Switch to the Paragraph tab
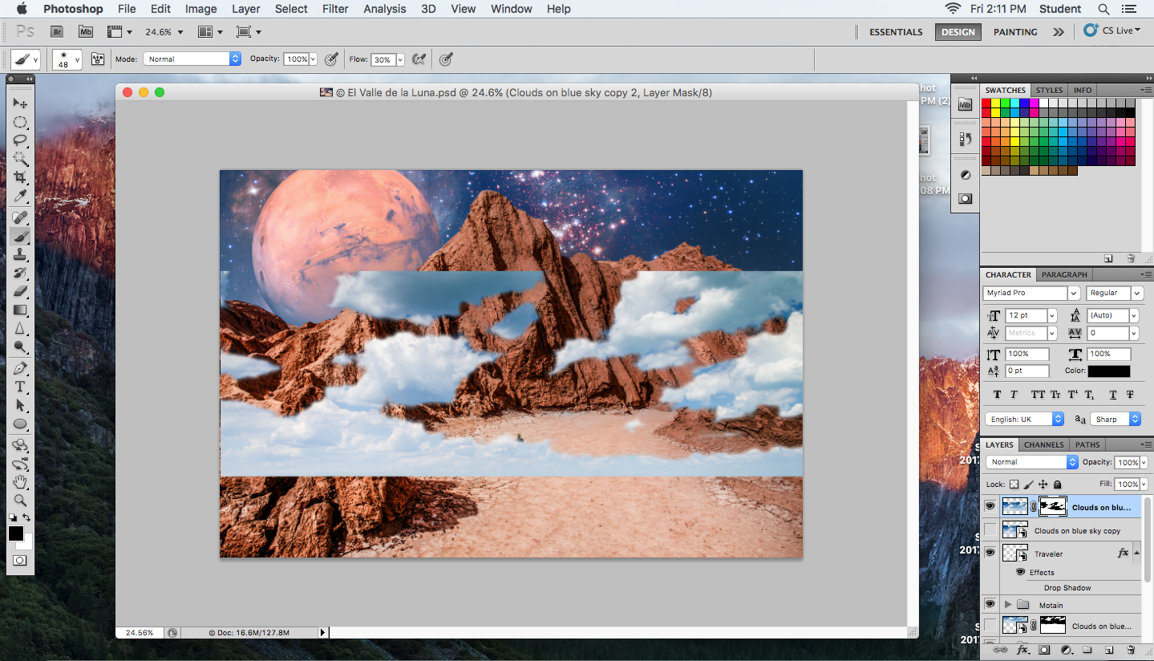The height and width of the screenshot is (661, 1154). coord(1064,274)
